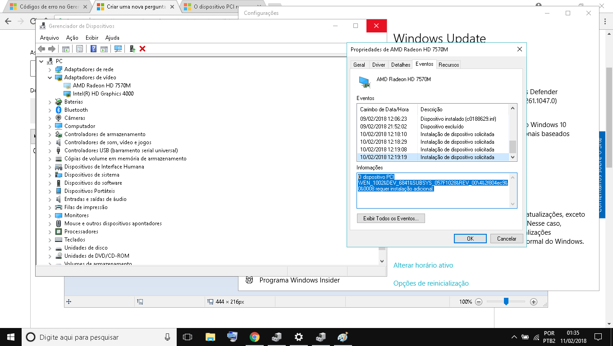Viewport: 613px width, 346px height.
Task: Click inside the Informações text box
Action: (x=436, y=191)
